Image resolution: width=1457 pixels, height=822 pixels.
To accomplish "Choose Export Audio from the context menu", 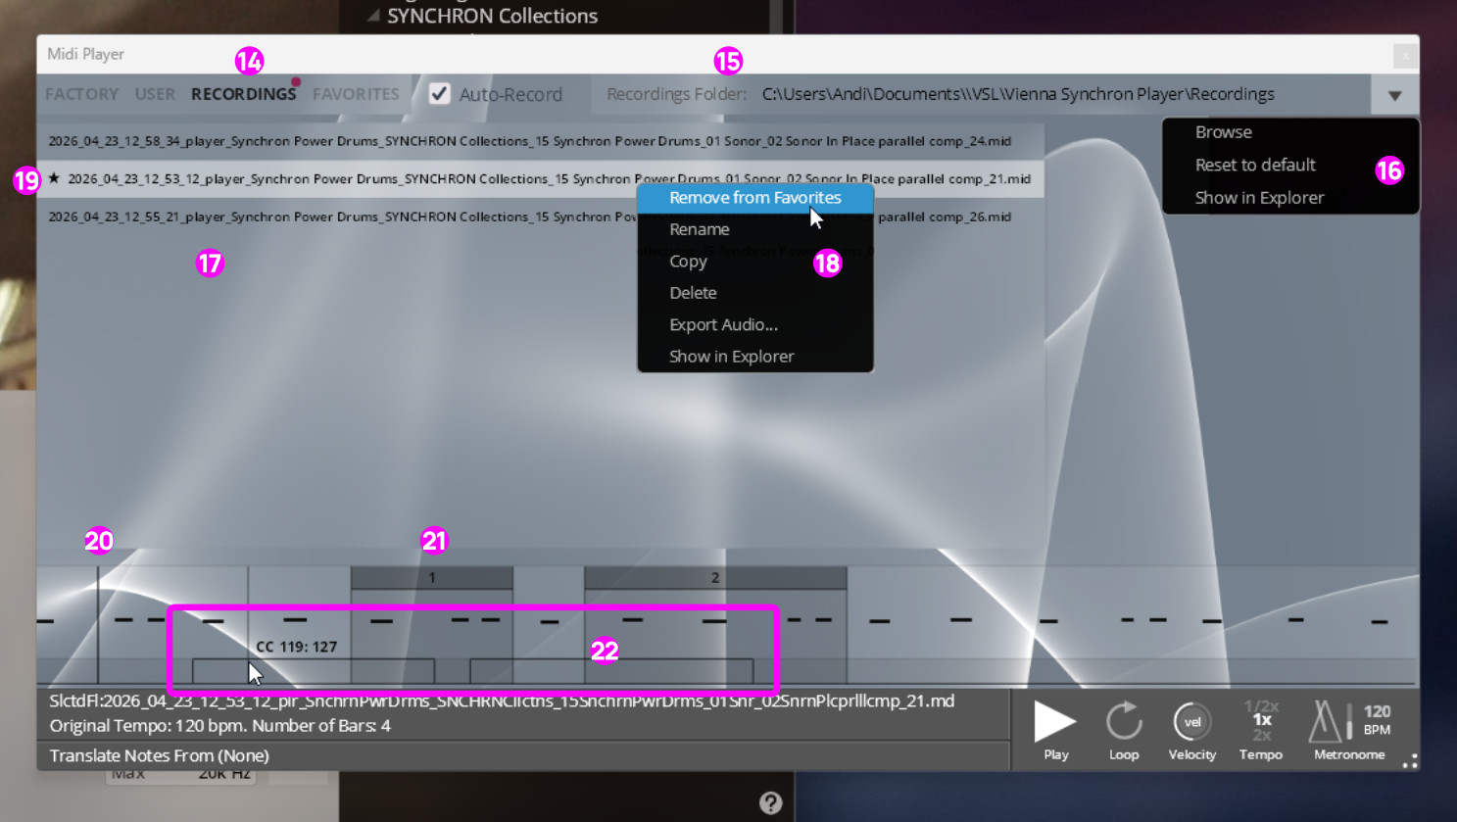I will click(723, 324).
